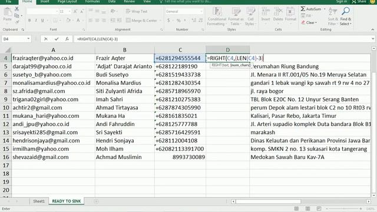Decrease font size icon
Screen dimensions: 377x212
[x=82, y=11]
